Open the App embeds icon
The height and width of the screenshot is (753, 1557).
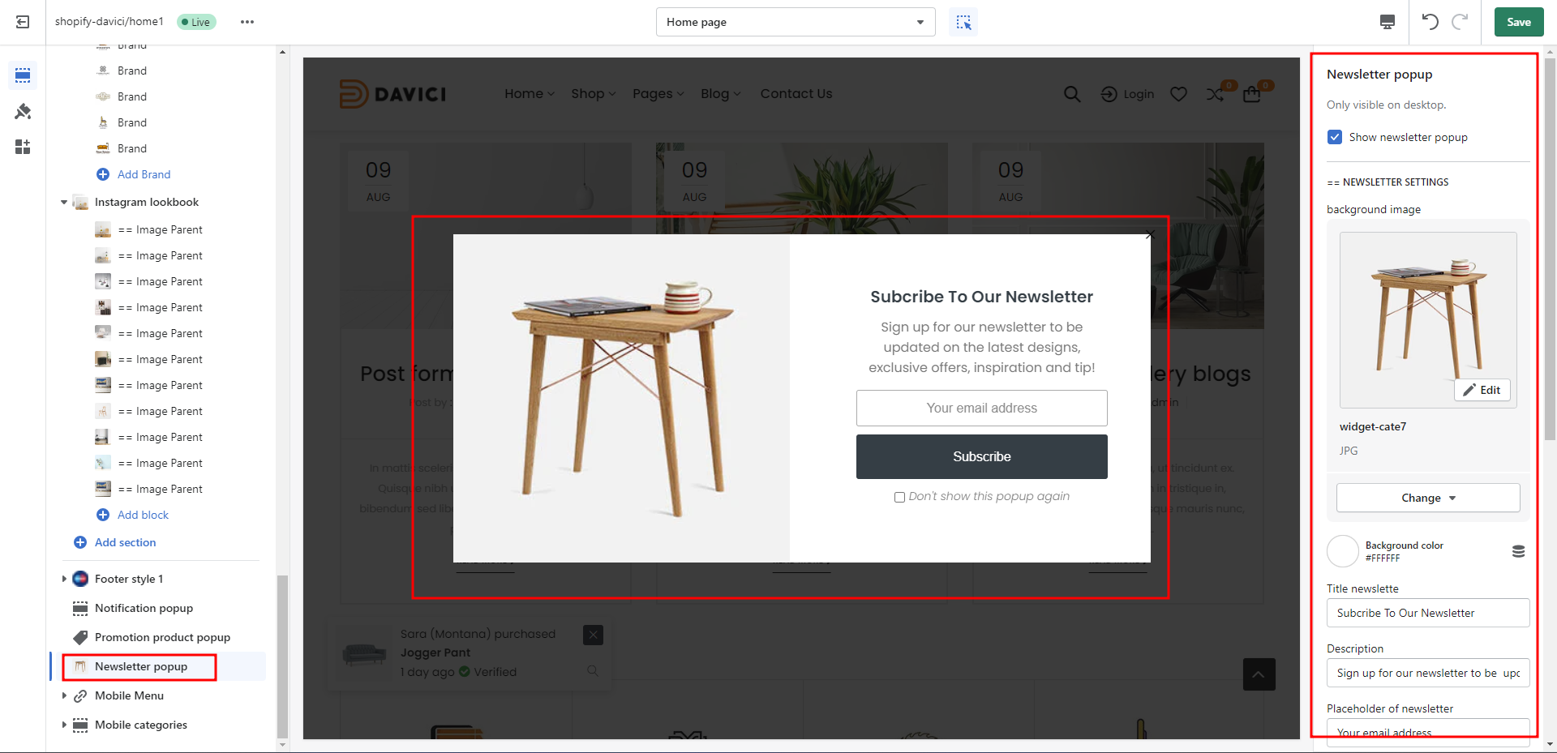pyautogui.click(x=23, y=147)
